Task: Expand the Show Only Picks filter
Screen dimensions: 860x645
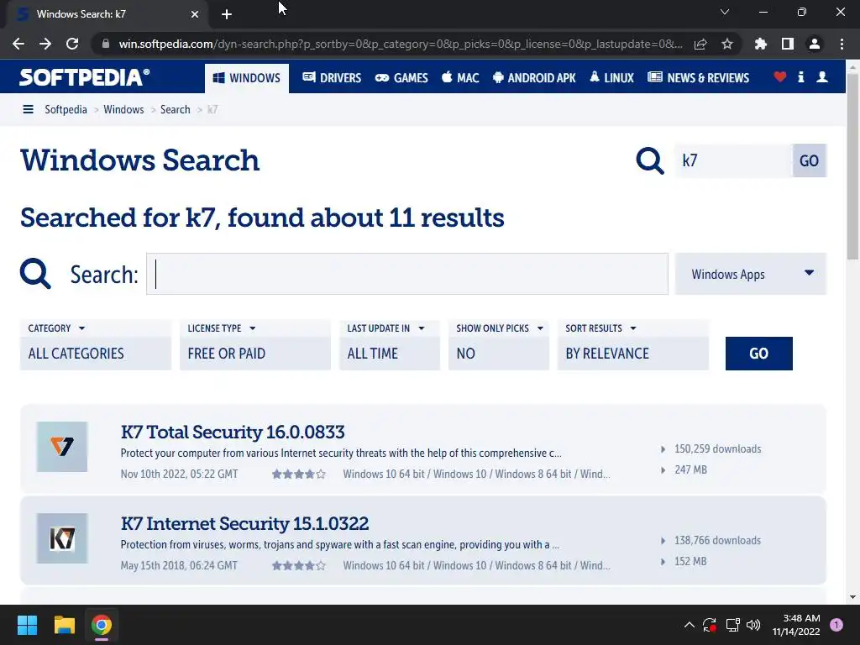Action: [499, 345]
